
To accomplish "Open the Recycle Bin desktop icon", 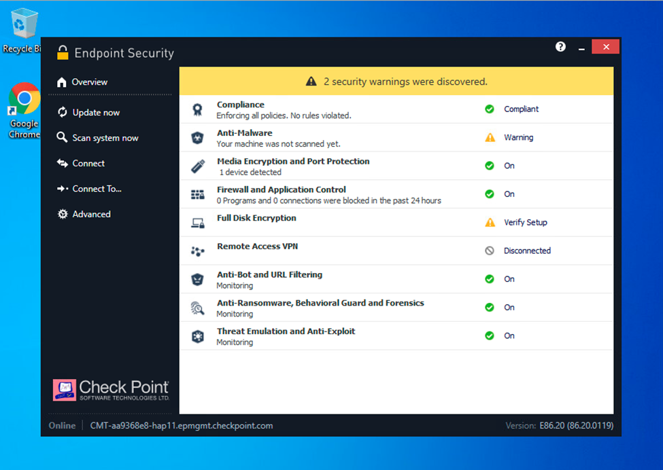I will click(23, 31).
